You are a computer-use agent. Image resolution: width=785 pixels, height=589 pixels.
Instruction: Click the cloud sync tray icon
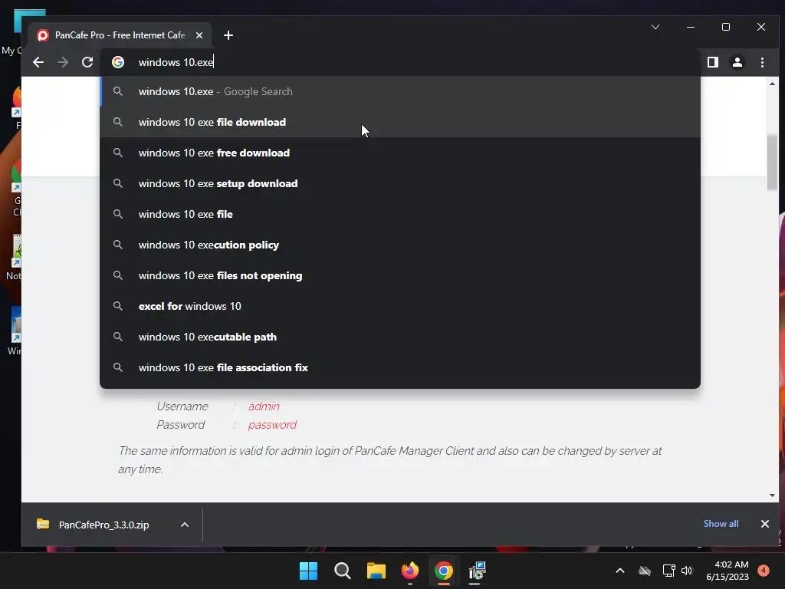pyautogui.click(x=645, y=571)
